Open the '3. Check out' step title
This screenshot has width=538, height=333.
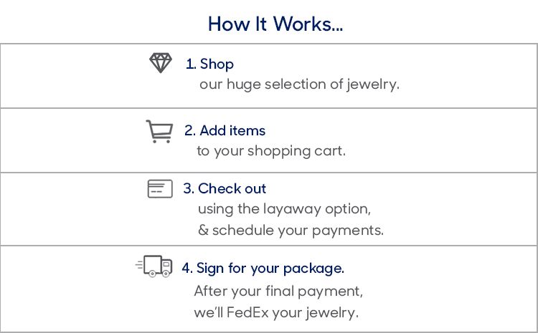225,188
